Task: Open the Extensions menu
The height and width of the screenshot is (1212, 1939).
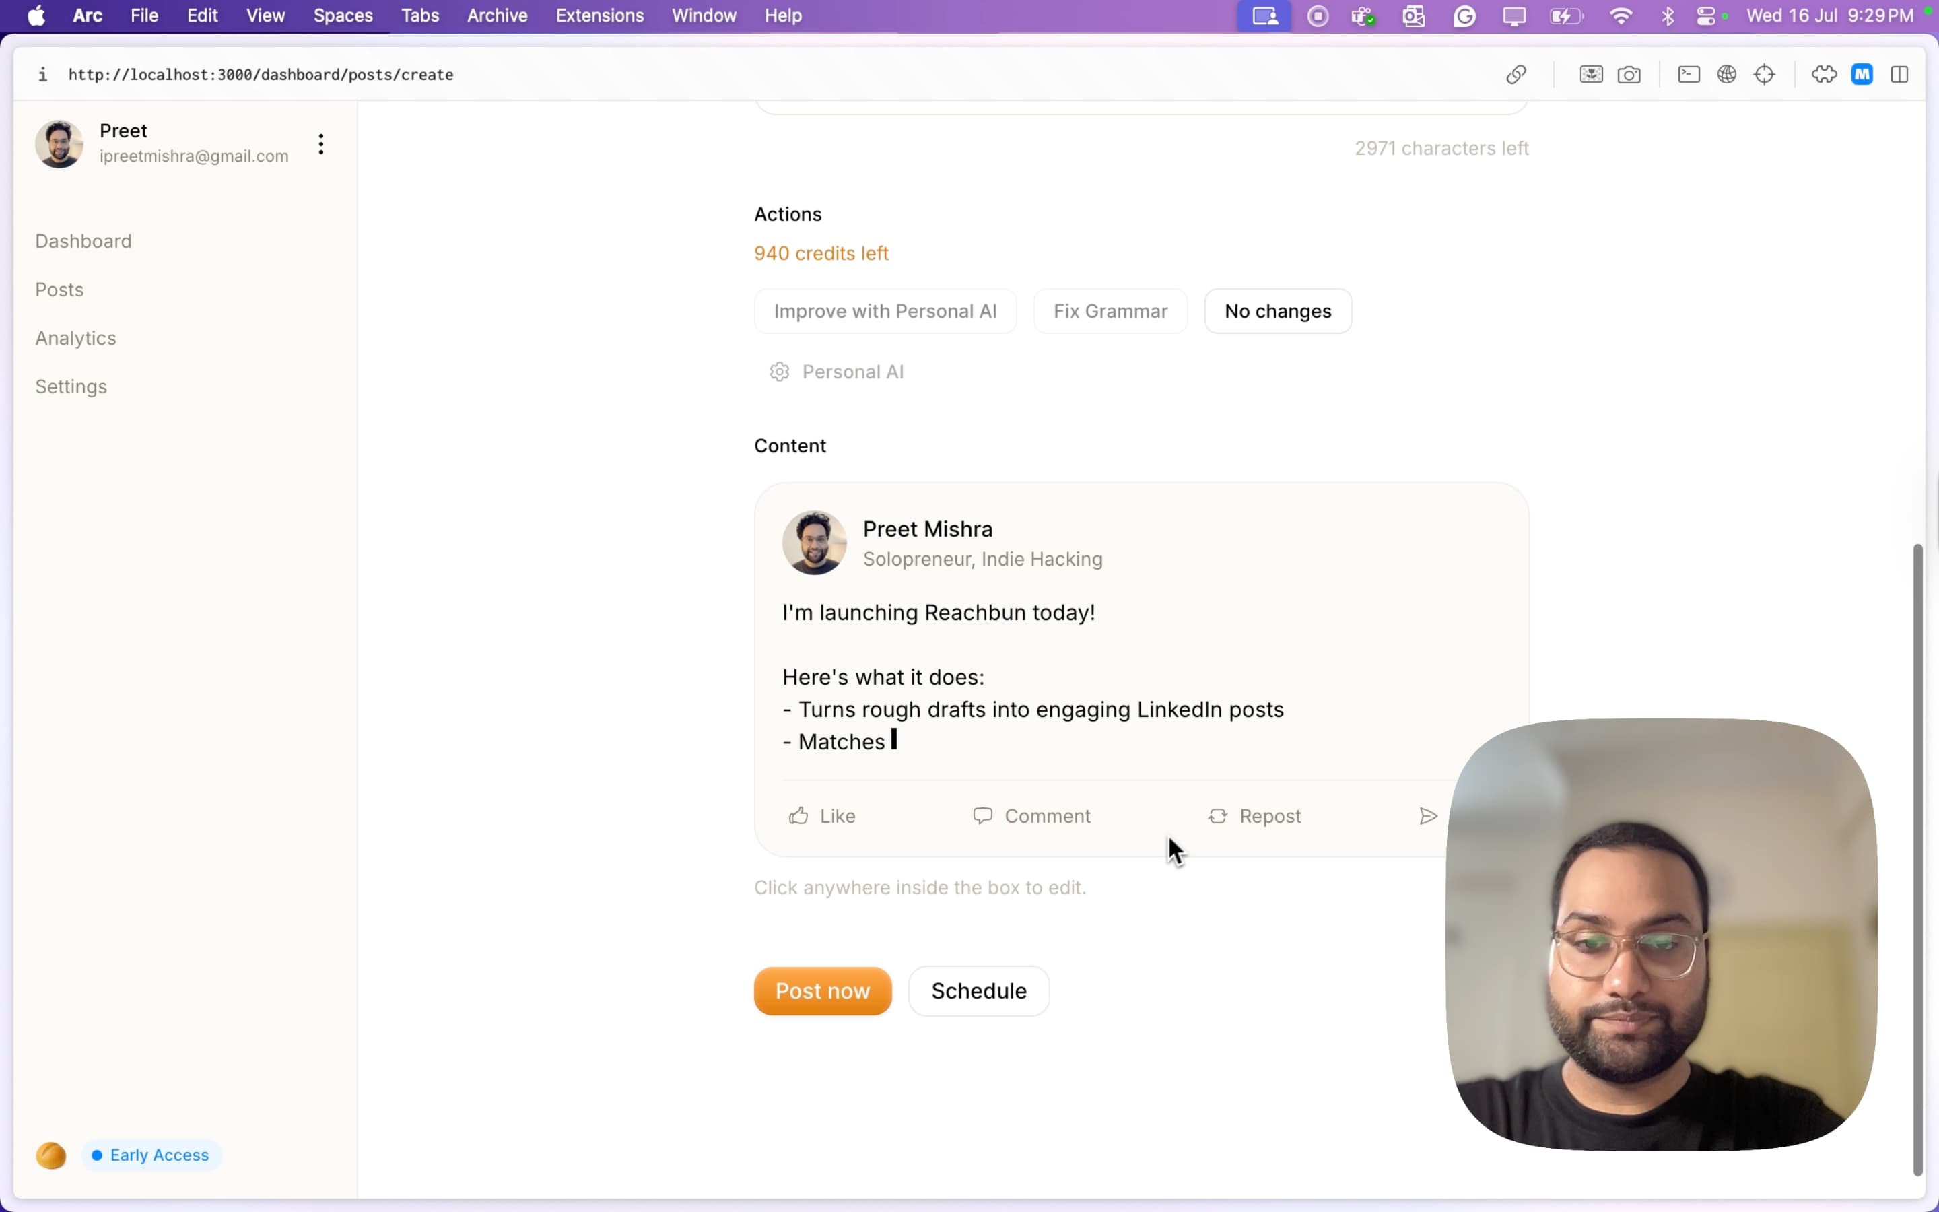Action: [x=599, y=16]
